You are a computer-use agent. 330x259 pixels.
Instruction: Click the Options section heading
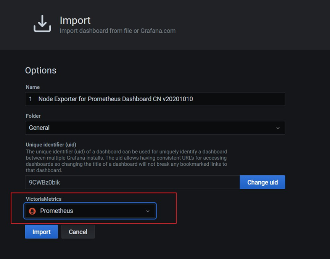(40, 70)
